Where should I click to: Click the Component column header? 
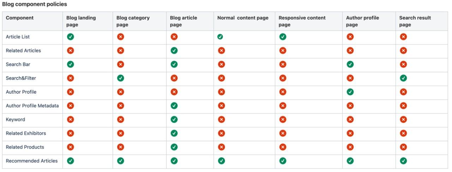(x=20, y=18)
